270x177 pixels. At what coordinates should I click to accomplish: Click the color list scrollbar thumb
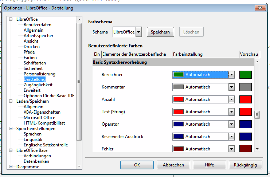click(257, 115)
